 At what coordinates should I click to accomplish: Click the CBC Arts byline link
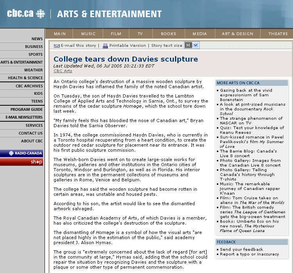(63, 71)
